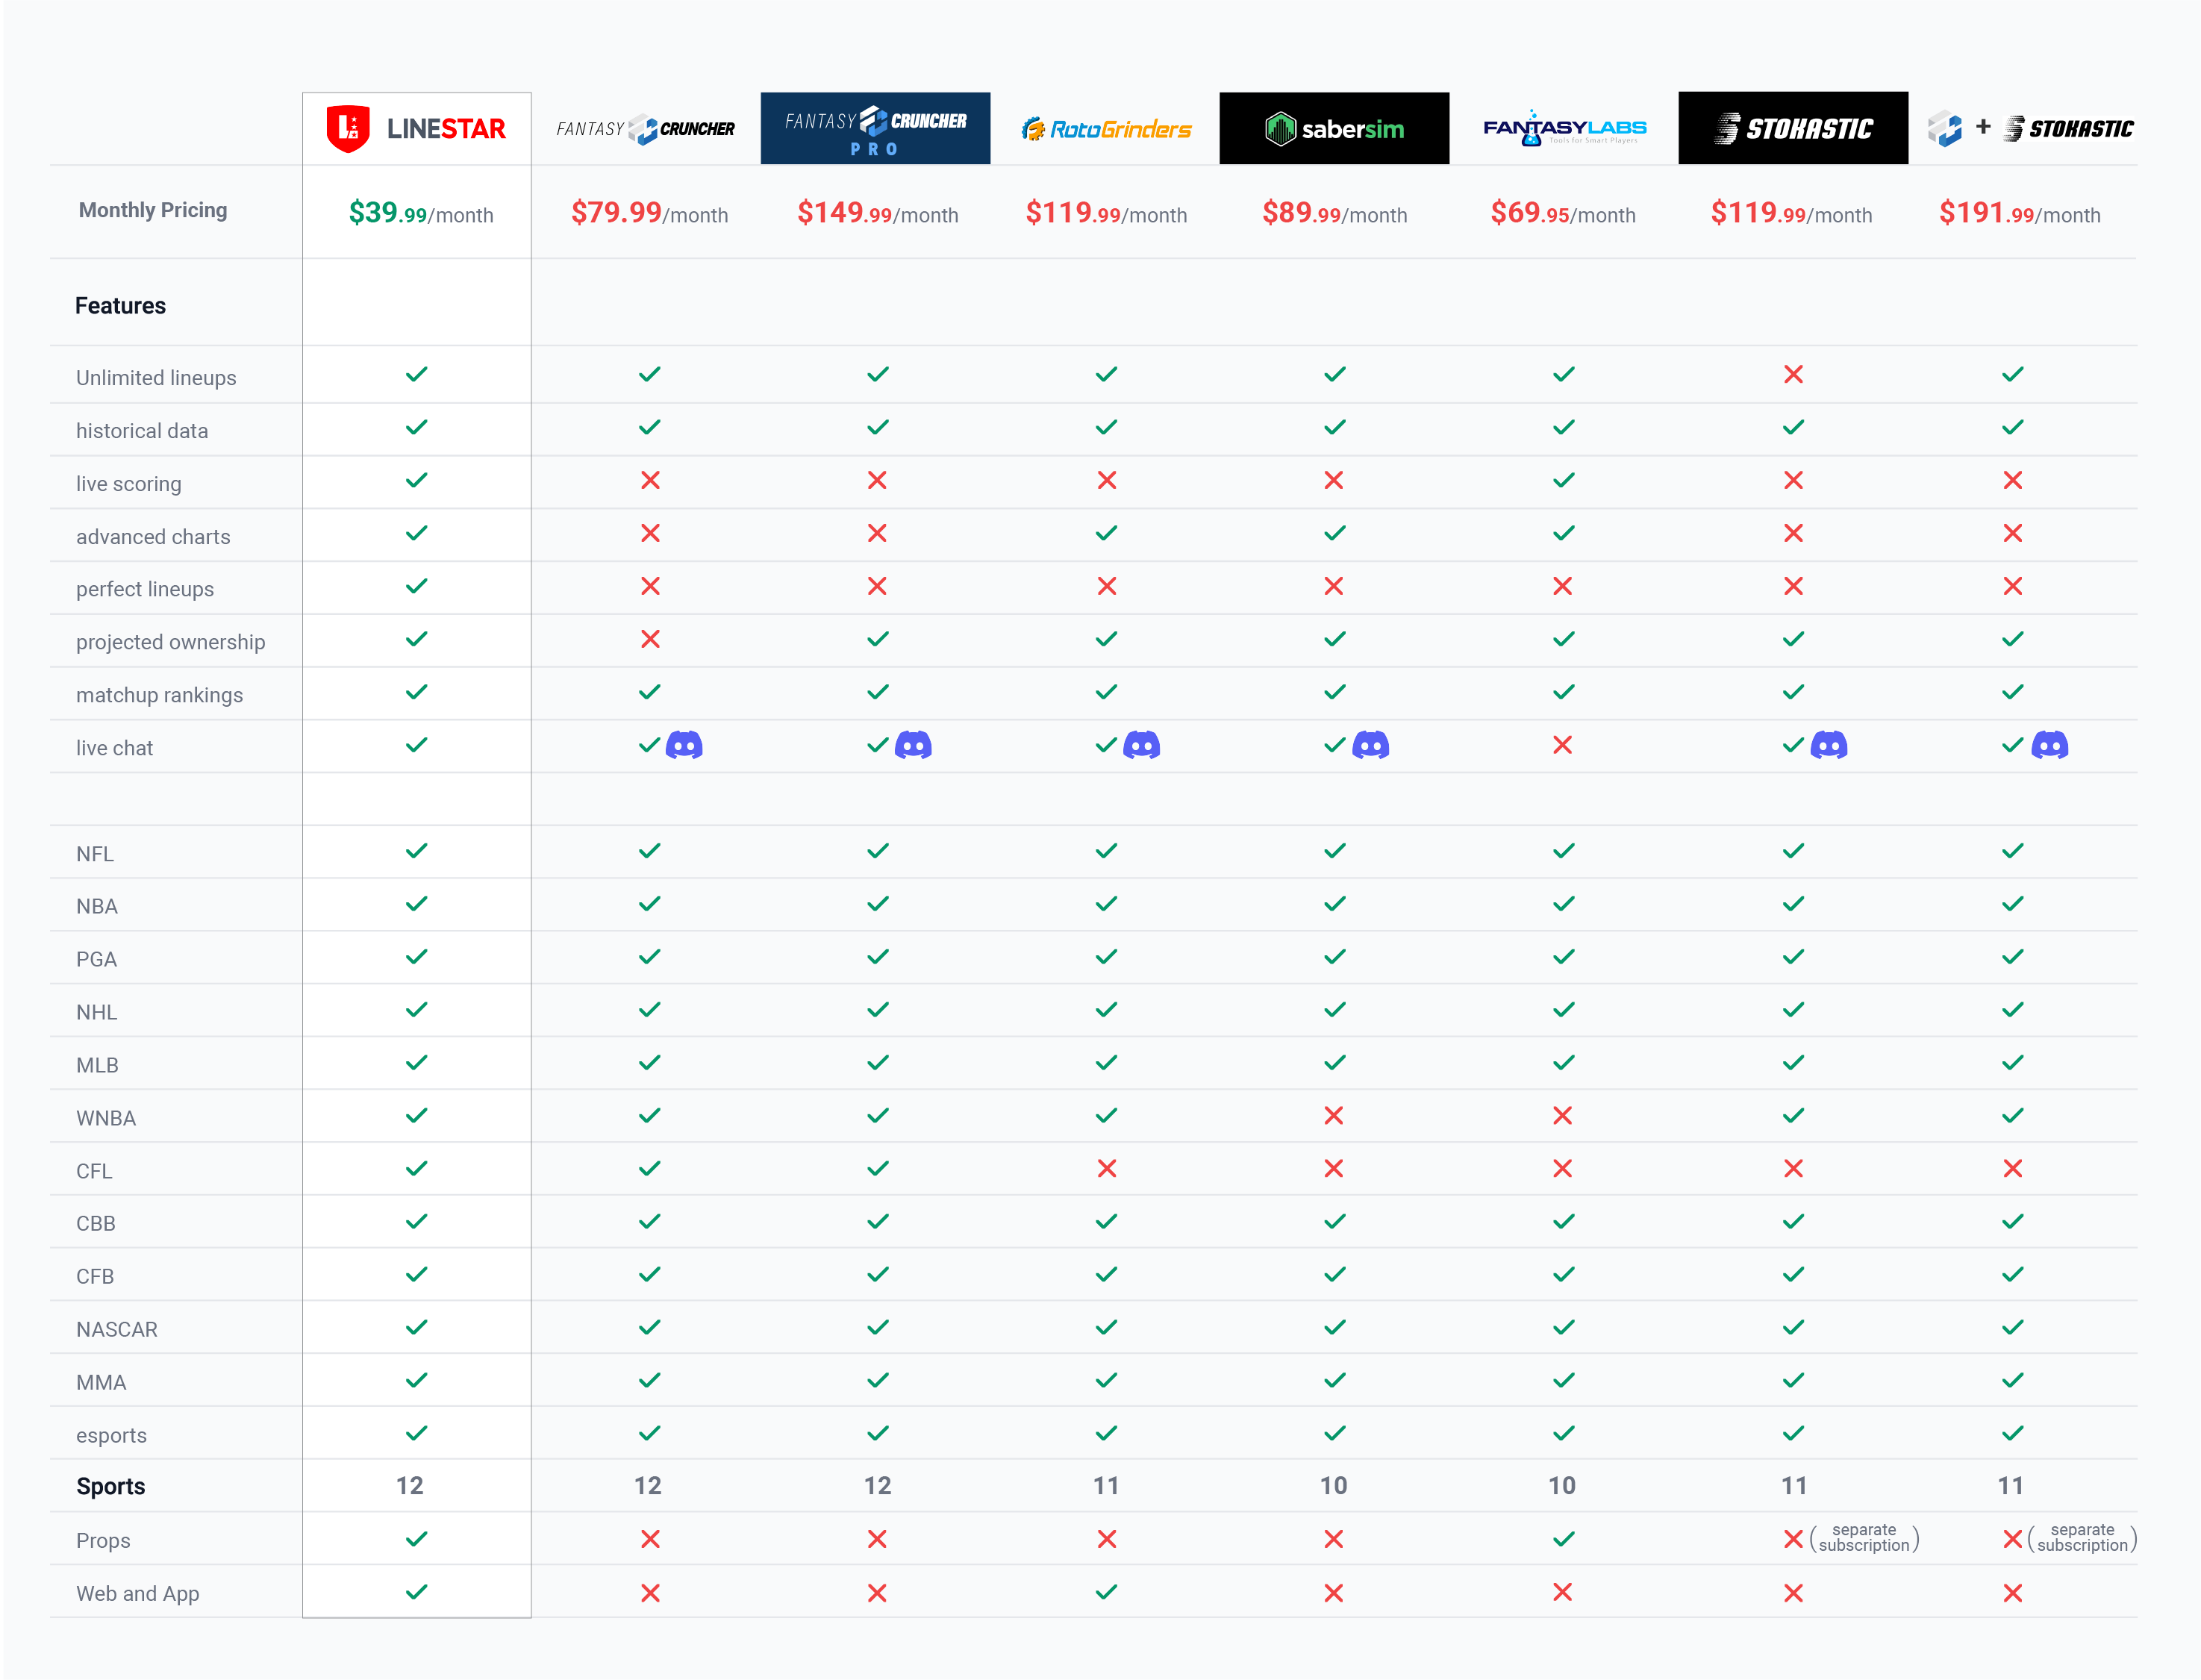This screenshot has height=1680, width=2201.
Task: Click FantasyLabs red X for live chat
Action: pyautogui.click(x=1562, y=745)
